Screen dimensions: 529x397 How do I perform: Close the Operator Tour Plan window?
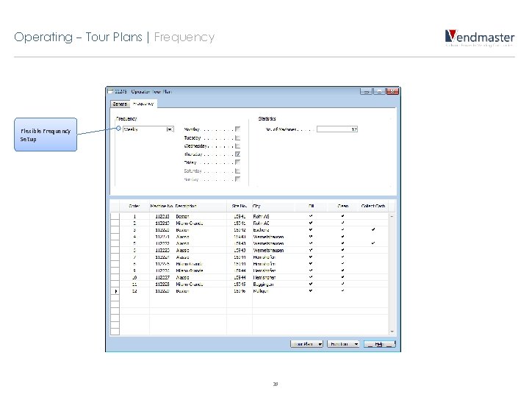pyautogui.click(x=392, y=91)
